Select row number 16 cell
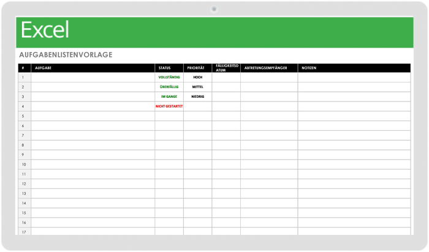The image size is (429, 252). point(25,223)
